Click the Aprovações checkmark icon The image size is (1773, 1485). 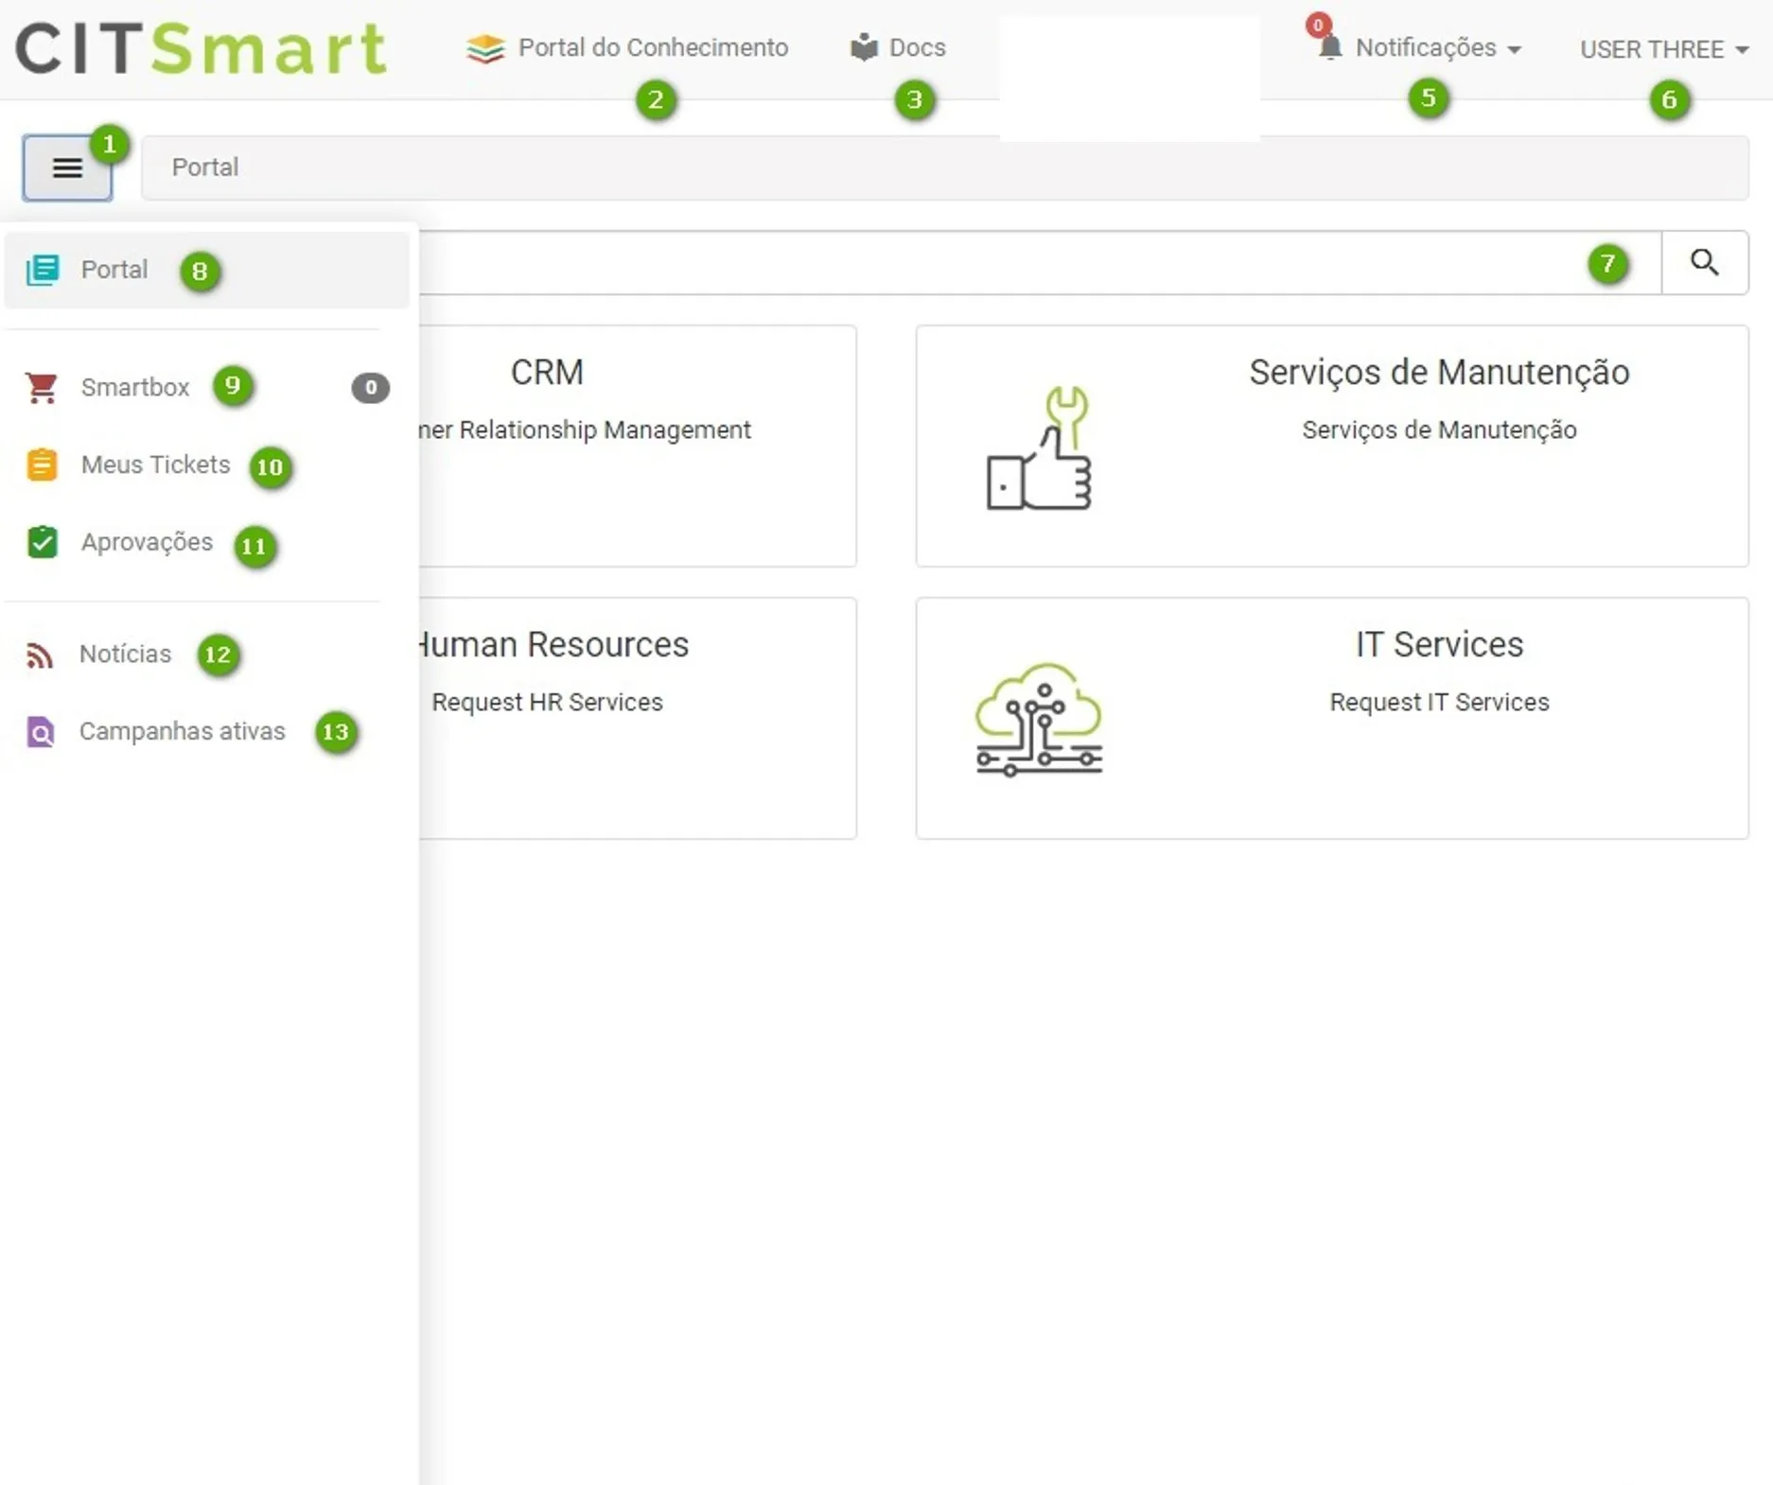click(43, 542)
